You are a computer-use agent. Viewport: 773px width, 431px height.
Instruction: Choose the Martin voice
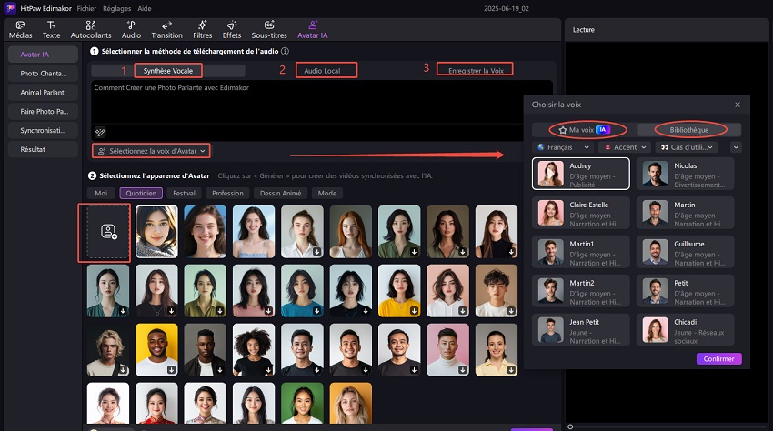click(686, 213)
